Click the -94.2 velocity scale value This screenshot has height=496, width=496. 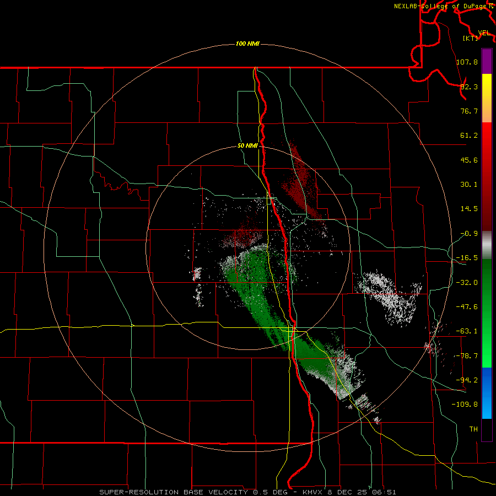pos(467,380)
